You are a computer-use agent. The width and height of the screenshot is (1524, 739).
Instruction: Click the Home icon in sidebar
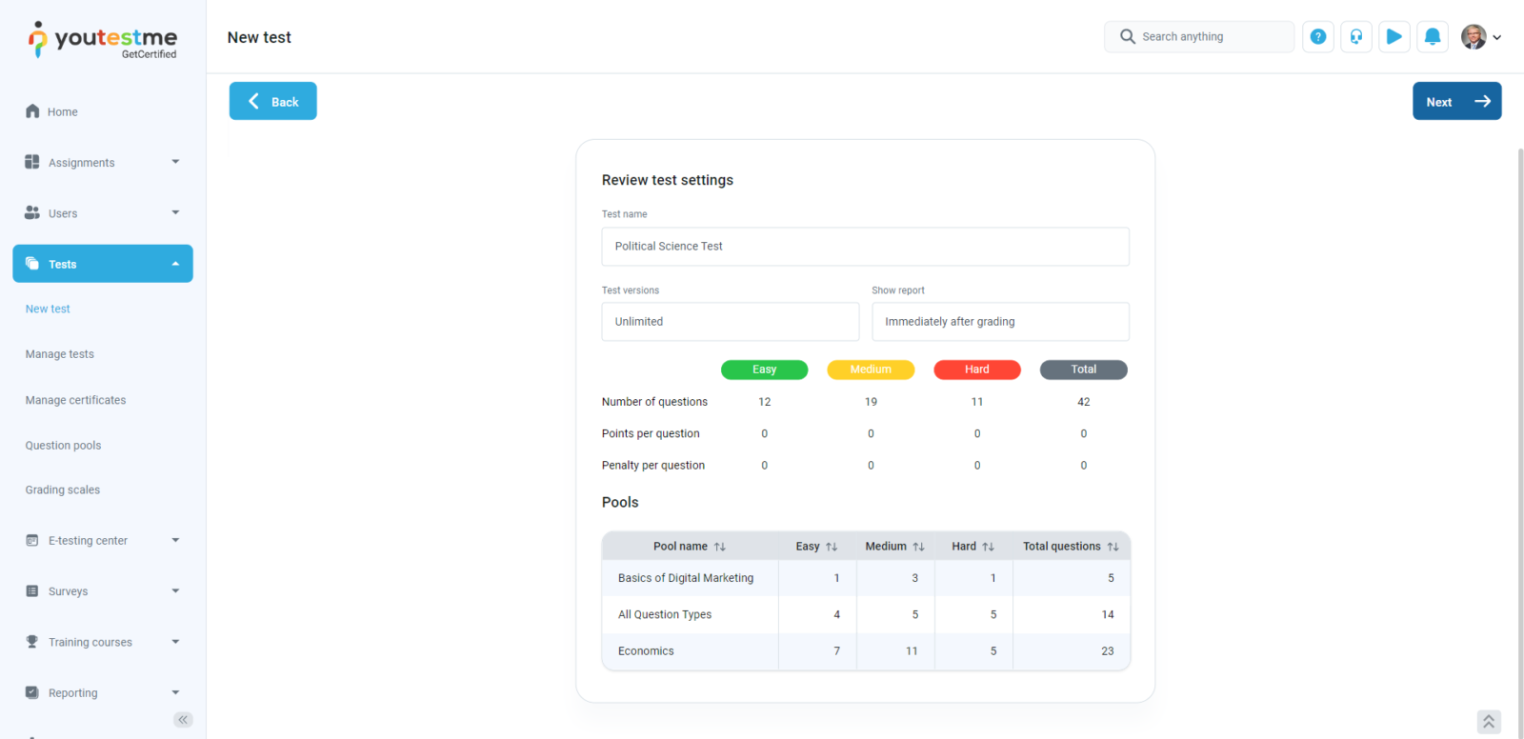pos(32,111)
